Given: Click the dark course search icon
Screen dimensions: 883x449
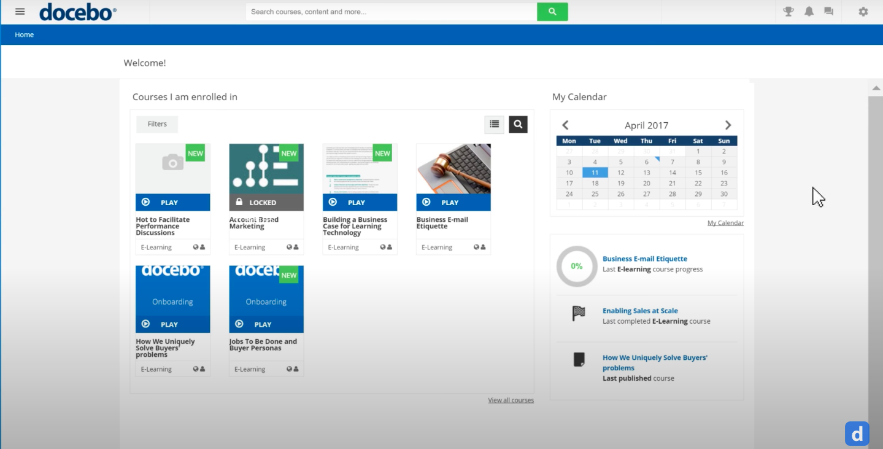Looking at the screenshot, I should click(518, 124).
